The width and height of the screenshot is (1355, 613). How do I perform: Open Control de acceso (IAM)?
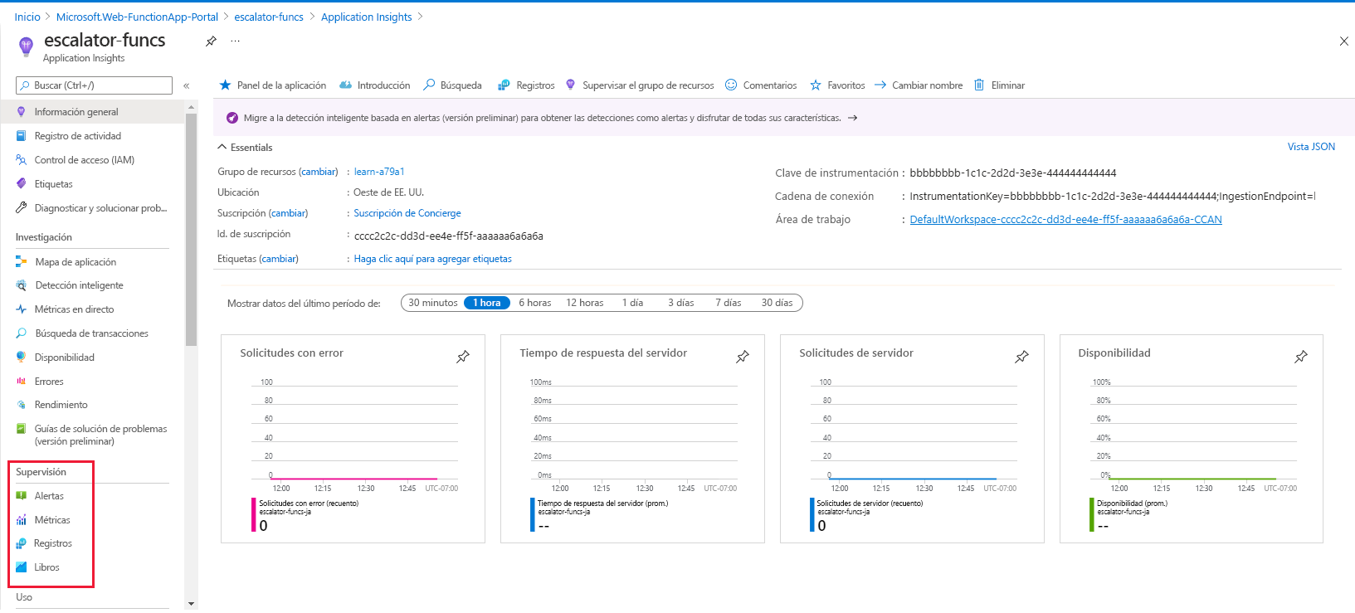pyautogui.click(x=92, y=160)
